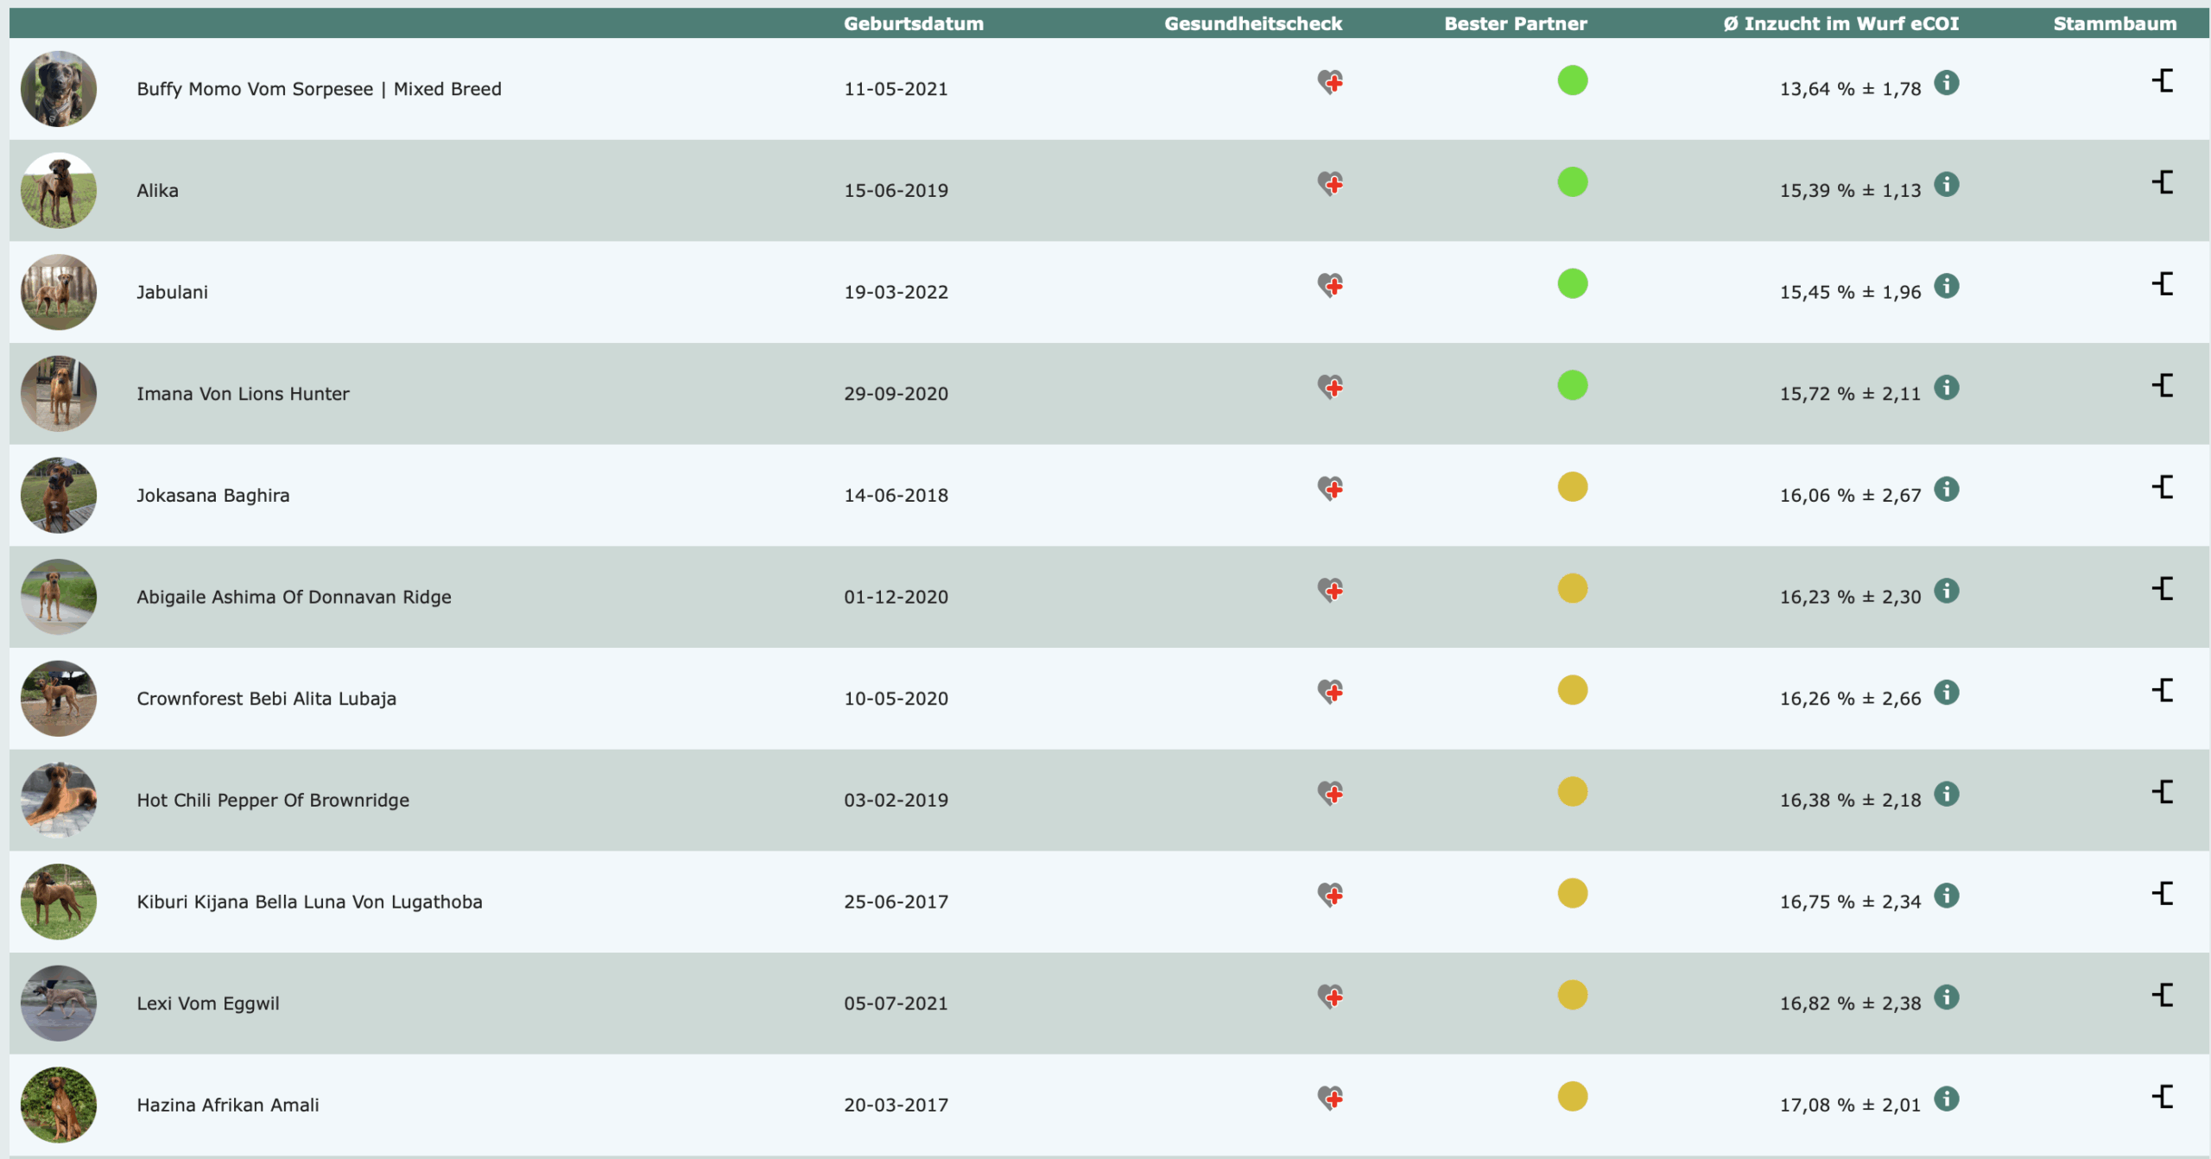View pedigree of Hot Chili Pepper Of Brownridge
The width and height of the screenshot is (2211, 1159).
click(2163, 792)
